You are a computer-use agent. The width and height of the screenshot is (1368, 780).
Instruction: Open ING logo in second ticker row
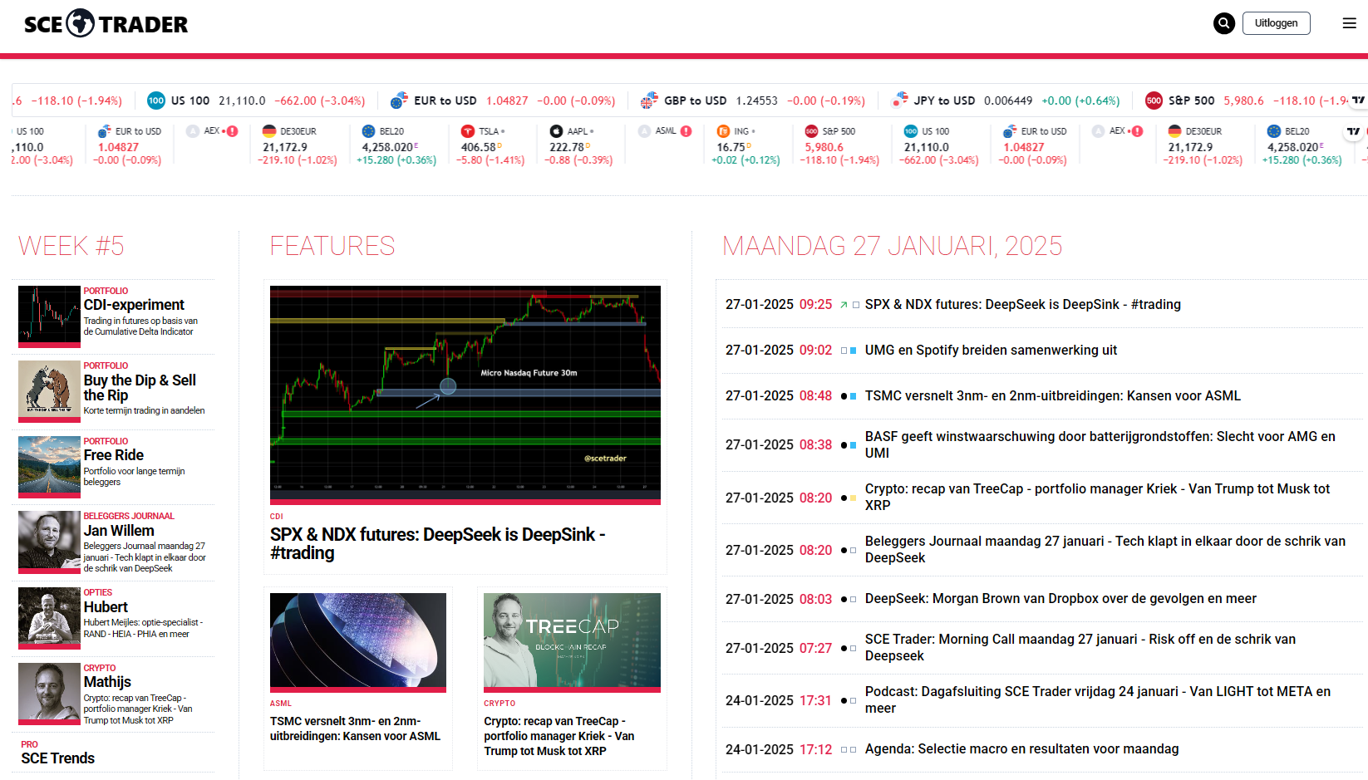pyautogui.click(x=723, y=131)
